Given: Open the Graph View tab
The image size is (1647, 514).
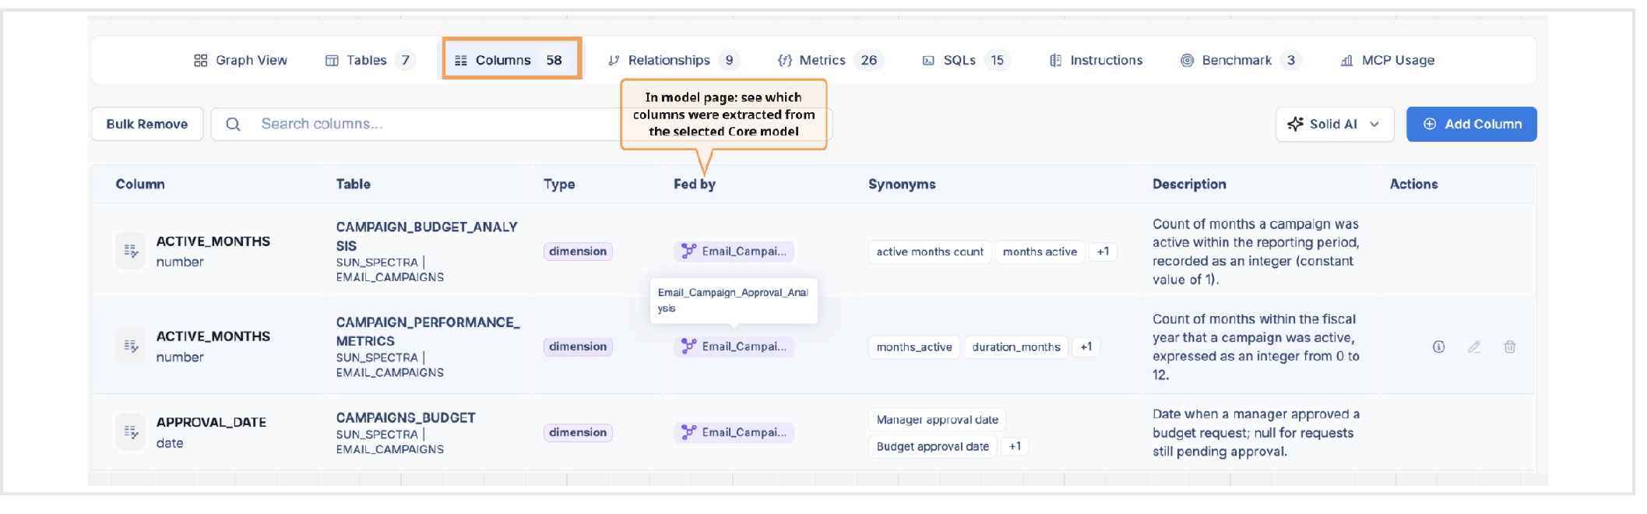Looking at the screenshot, I should pos(240,61).
